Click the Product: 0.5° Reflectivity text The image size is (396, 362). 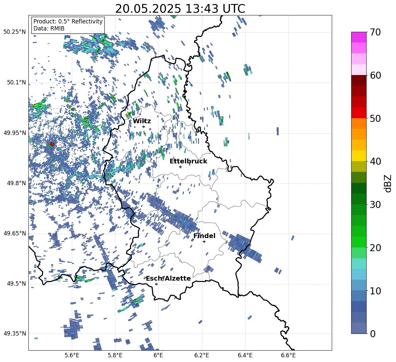(68, 21)
